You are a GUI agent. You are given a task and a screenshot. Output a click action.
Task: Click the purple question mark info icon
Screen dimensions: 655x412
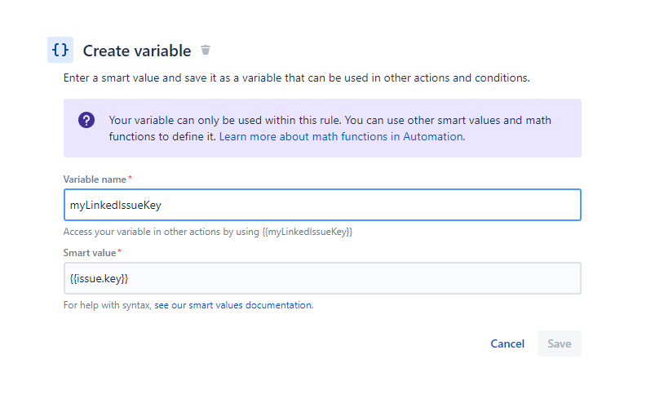[86, 121]
